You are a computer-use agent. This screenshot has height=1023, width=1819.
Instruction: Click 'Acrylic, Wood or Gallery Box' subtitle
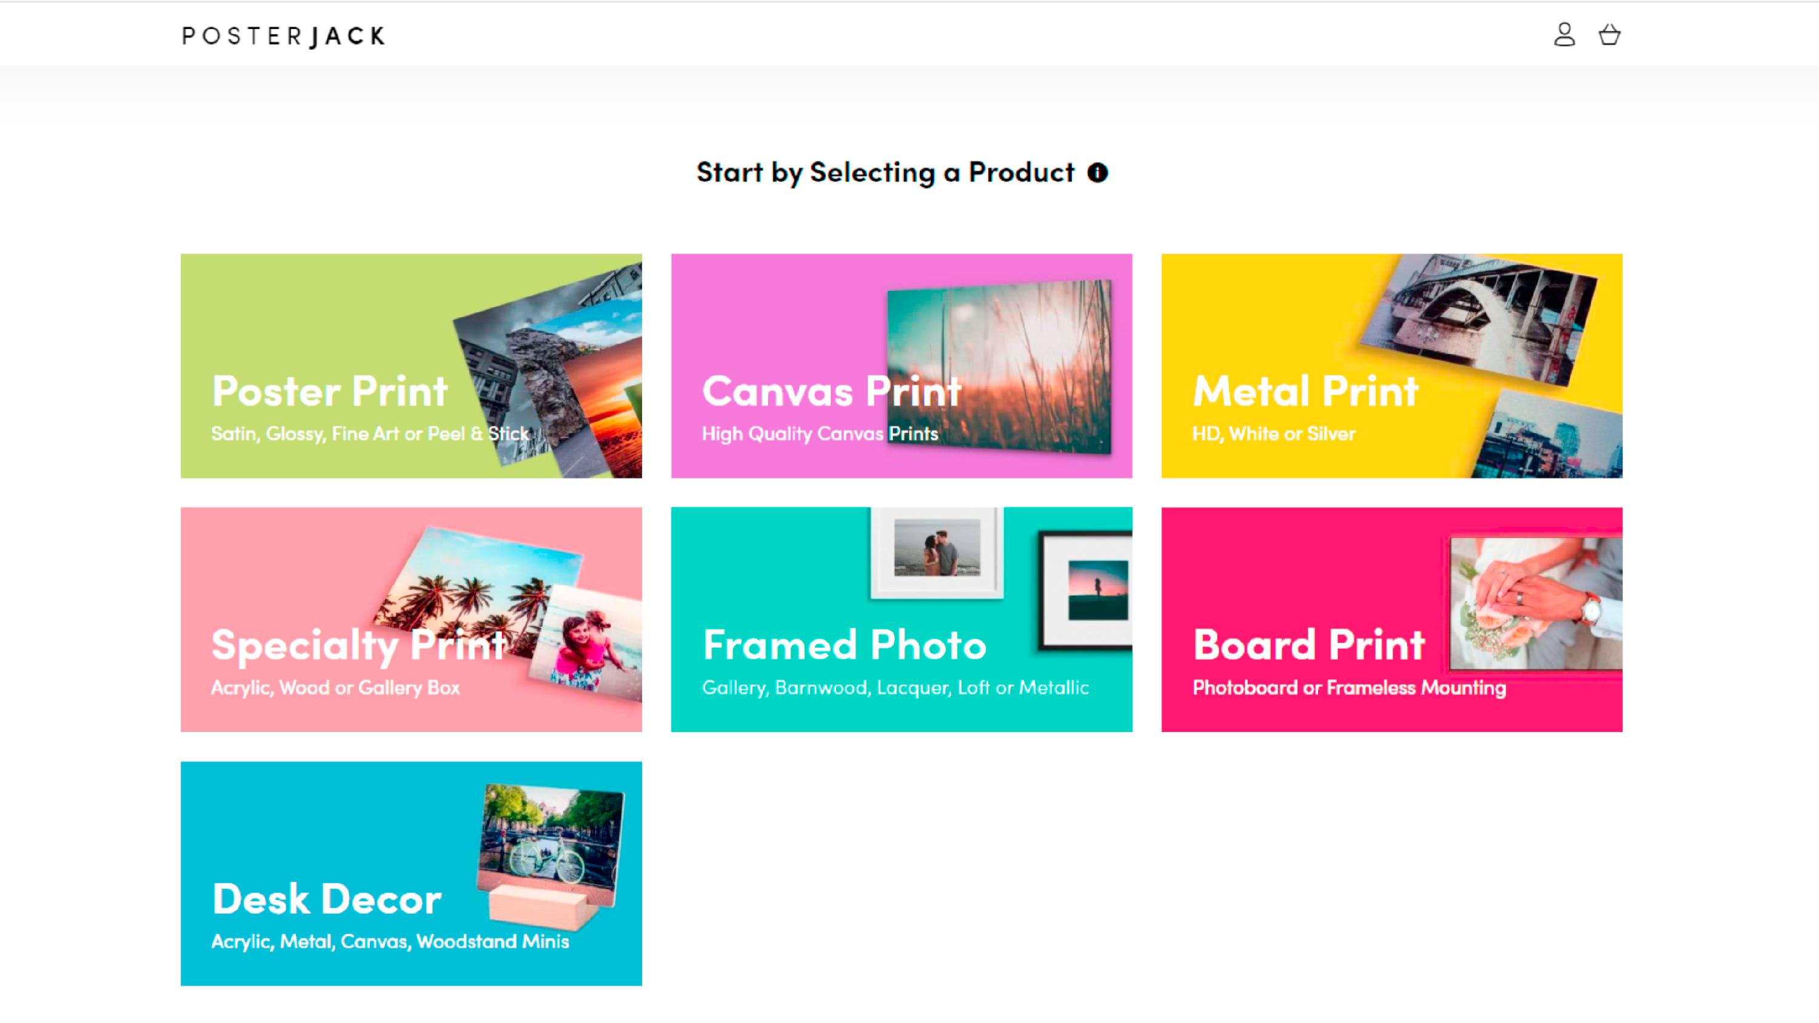(x=335, y=688)
